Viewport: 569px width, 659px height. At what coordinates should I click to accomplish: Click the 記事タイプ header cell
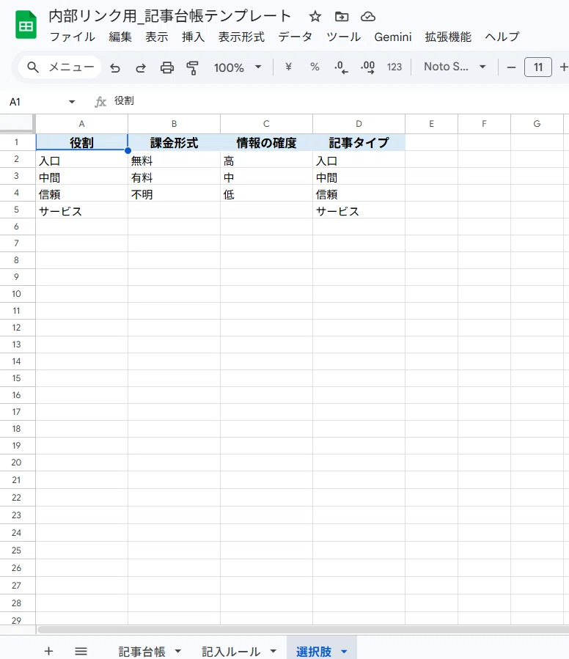[359, 142]
